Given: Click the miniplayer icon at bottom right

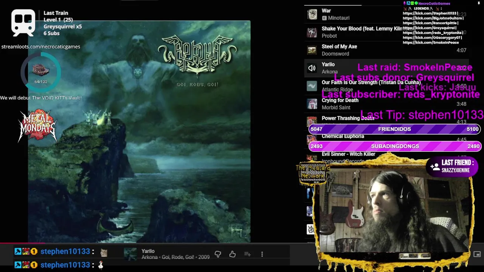Looking at the screenshot, I should click(477, 254).
